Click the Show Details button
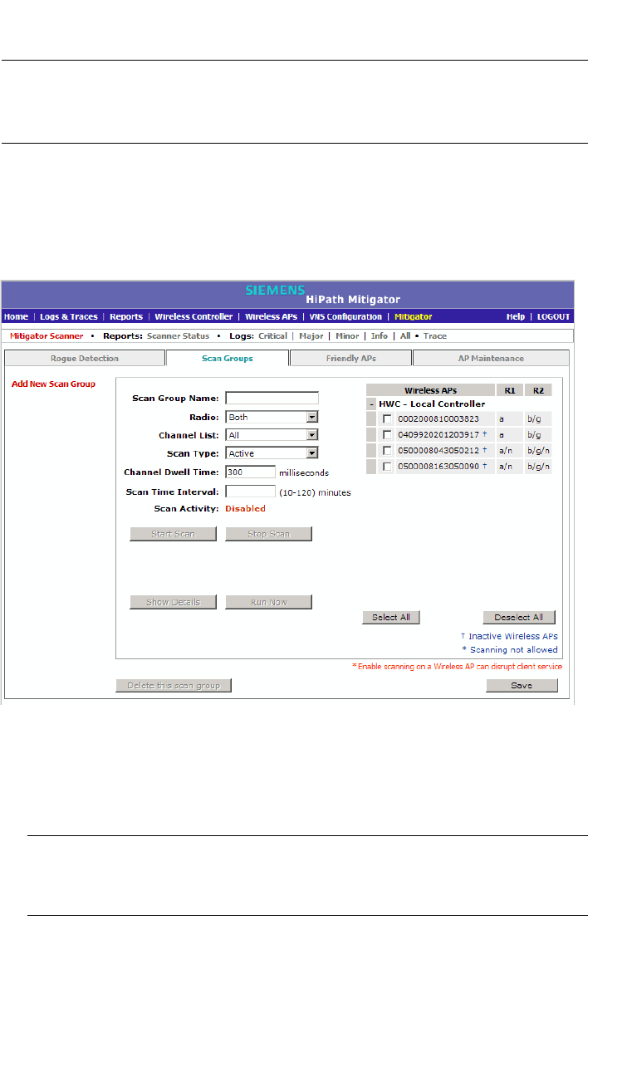The height and width of the screenshot is (1091, 627). coord(173,602)
